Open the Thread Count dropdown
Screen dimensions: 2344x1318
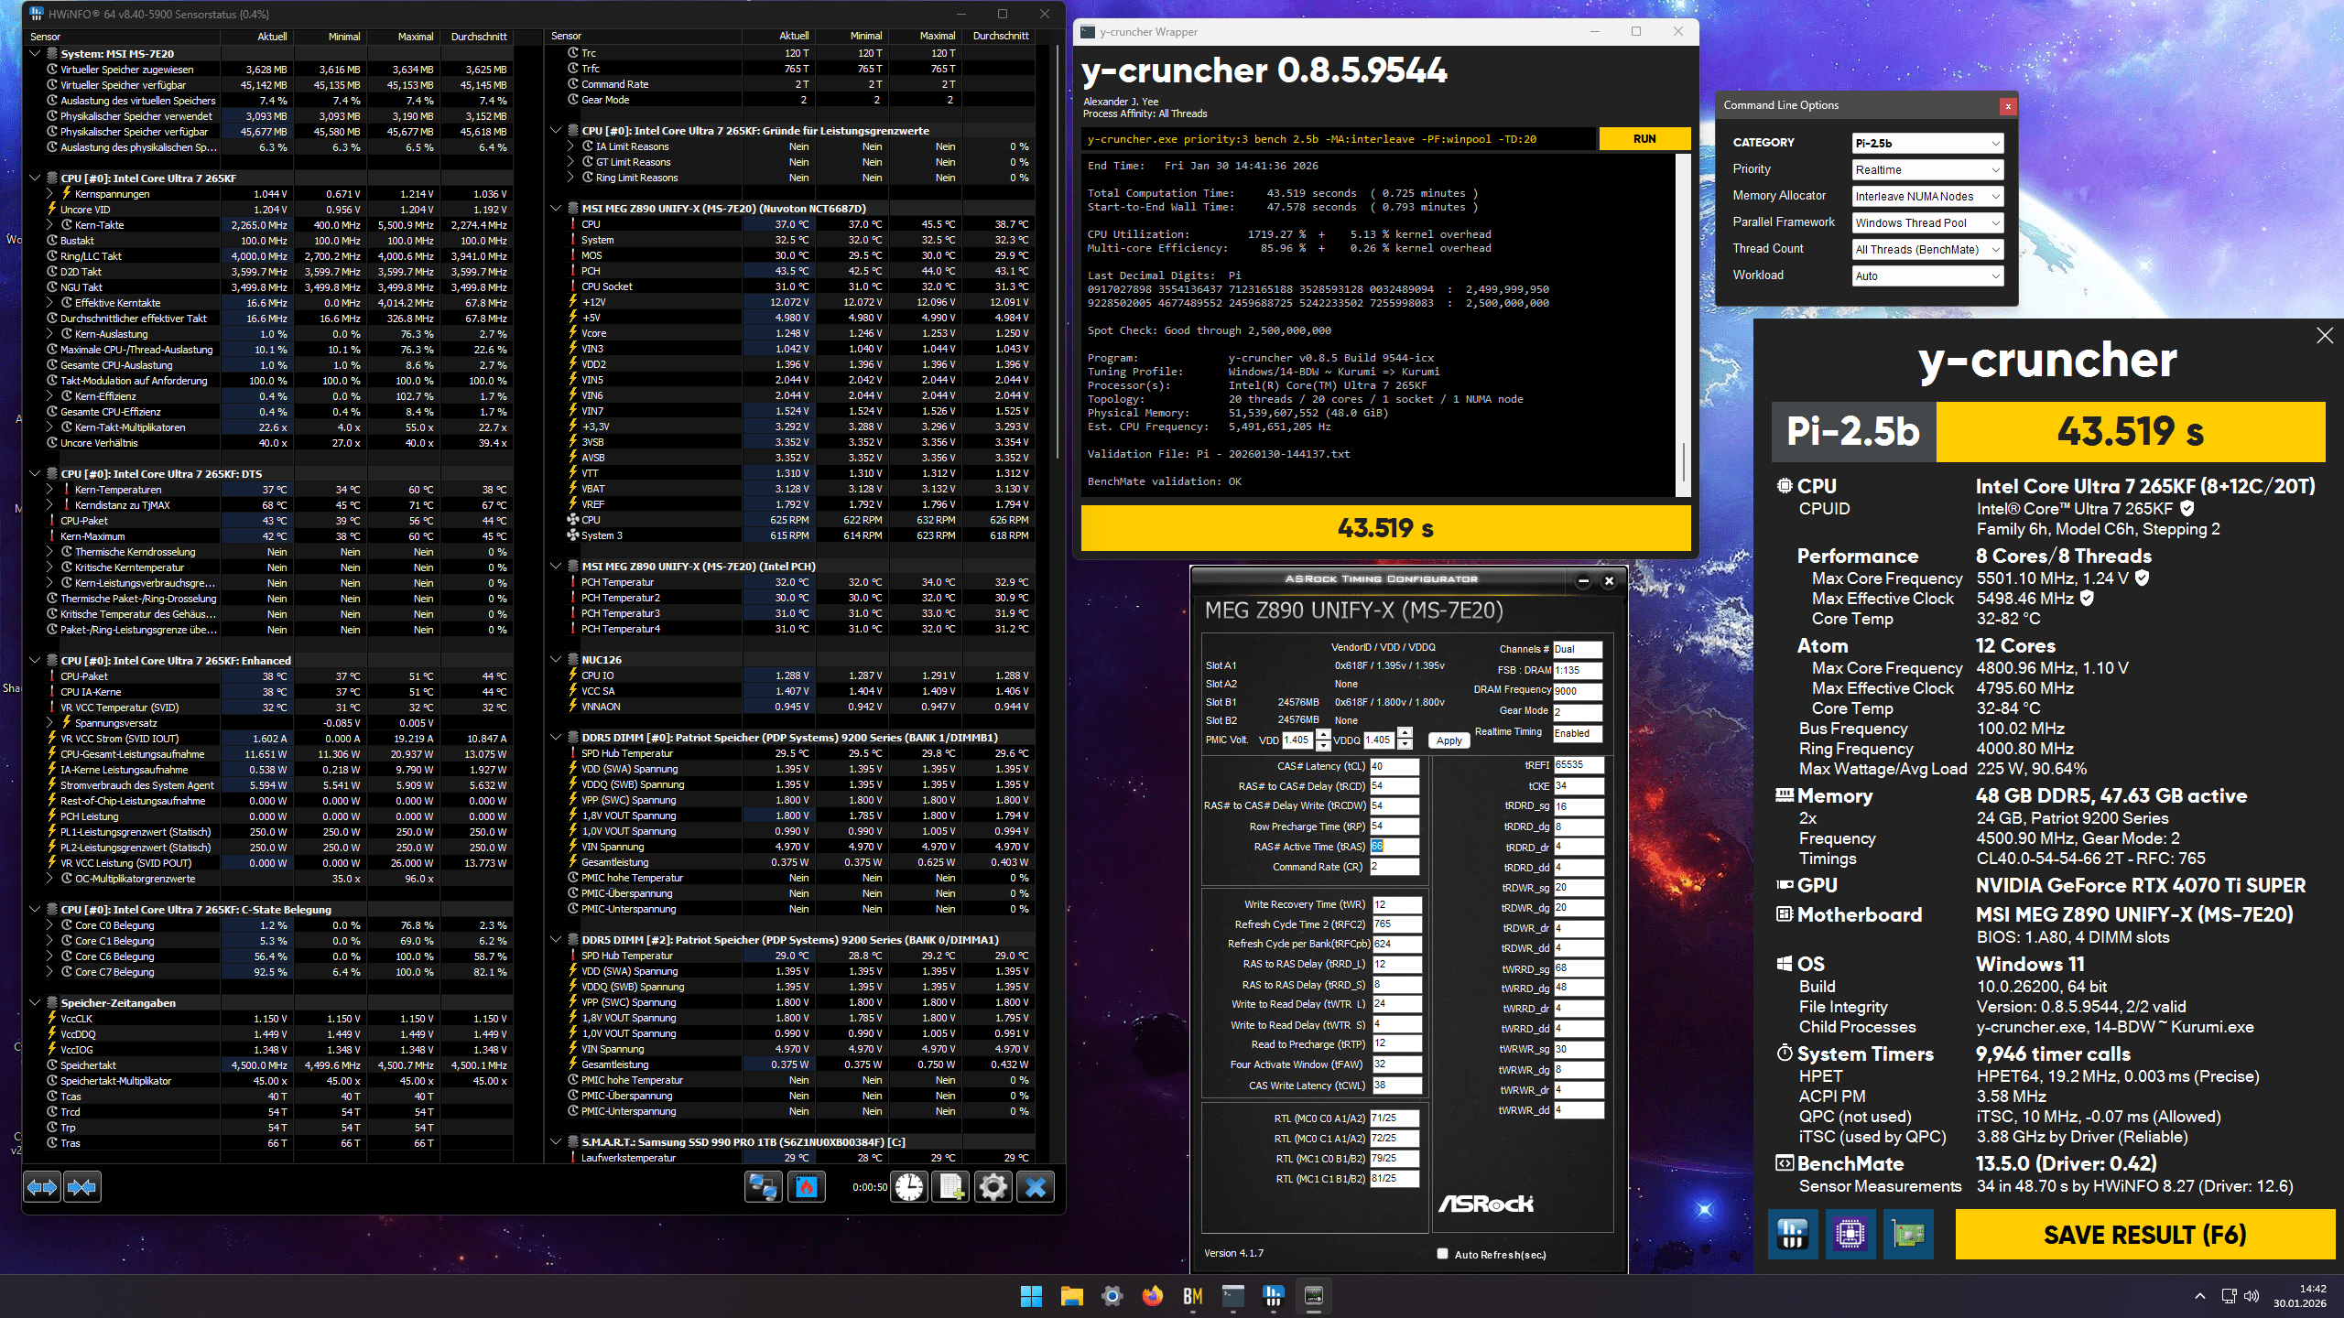pos(1926,250)
